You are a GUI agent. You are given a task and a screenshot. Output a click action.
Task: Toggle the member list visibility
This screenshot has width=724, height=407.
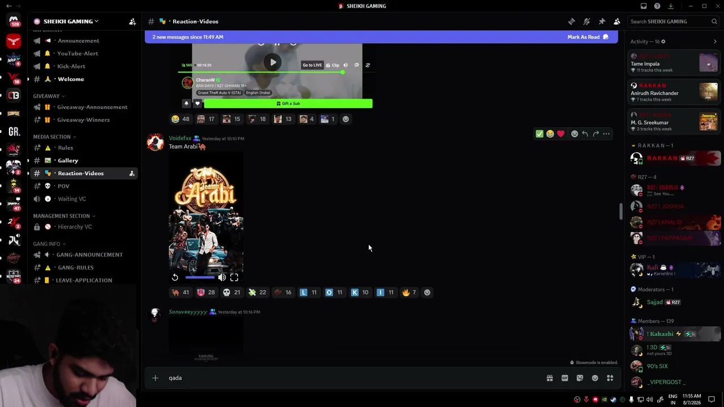617,21
